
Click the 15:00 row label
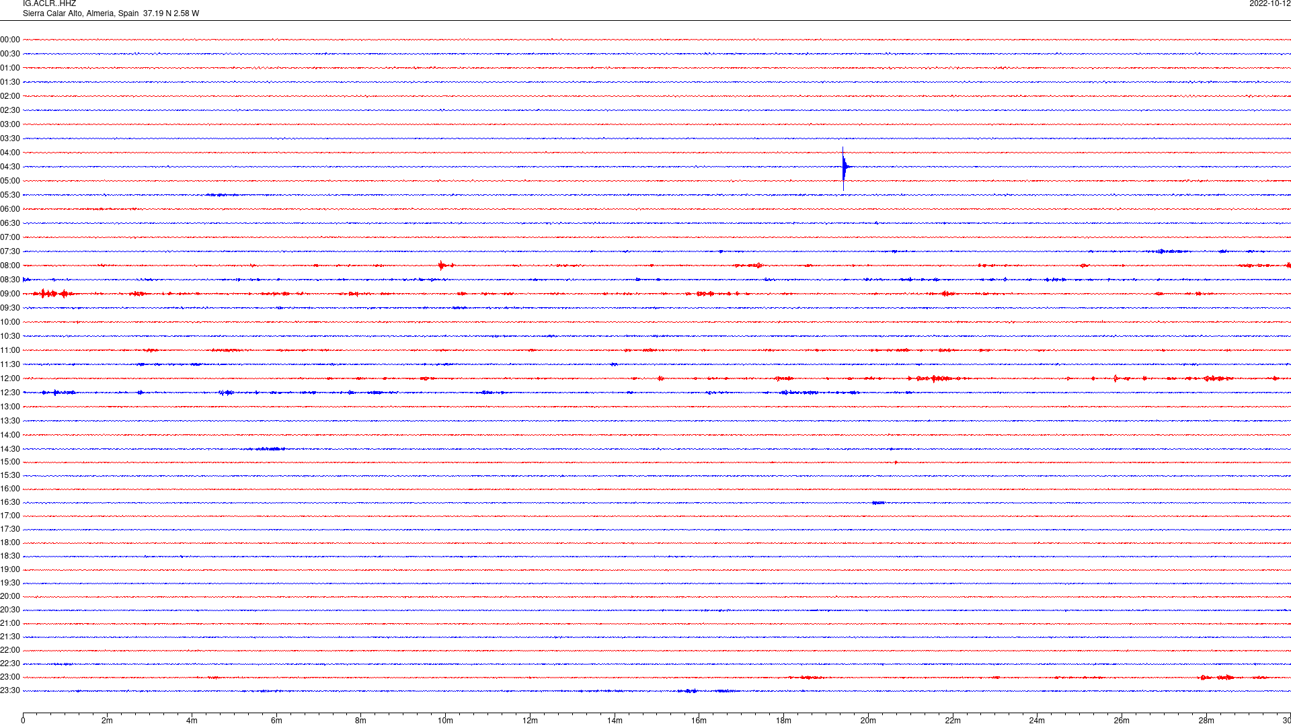(x=10, y=462)
